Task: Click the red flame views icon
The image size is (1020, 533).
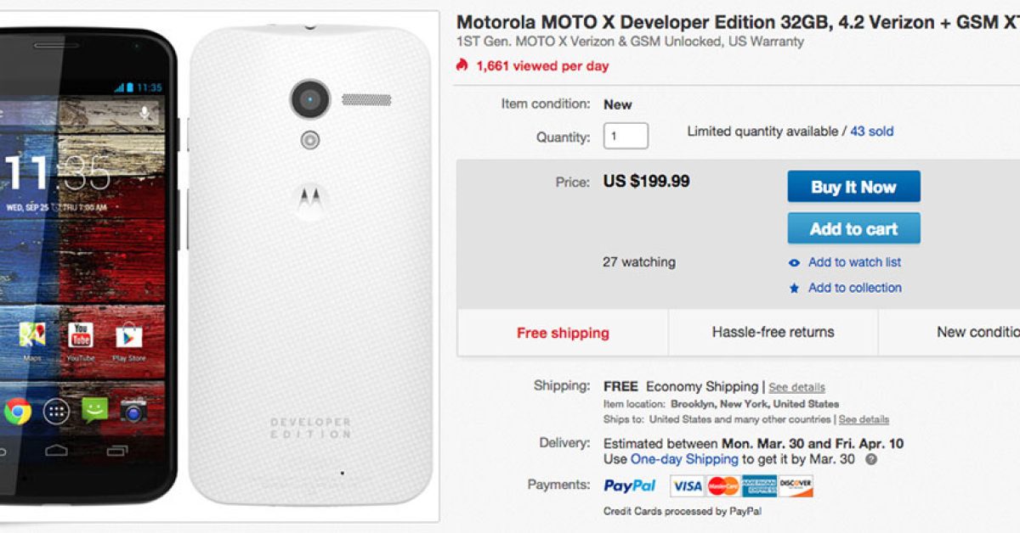Action: click(462, 65)
